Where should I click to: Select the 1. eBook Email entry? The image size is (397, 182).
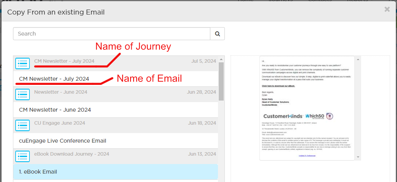pos(116,172)
